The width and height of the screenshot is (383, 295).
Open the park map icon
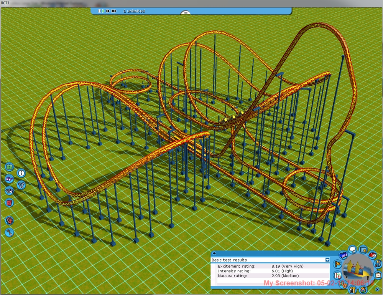10,167
